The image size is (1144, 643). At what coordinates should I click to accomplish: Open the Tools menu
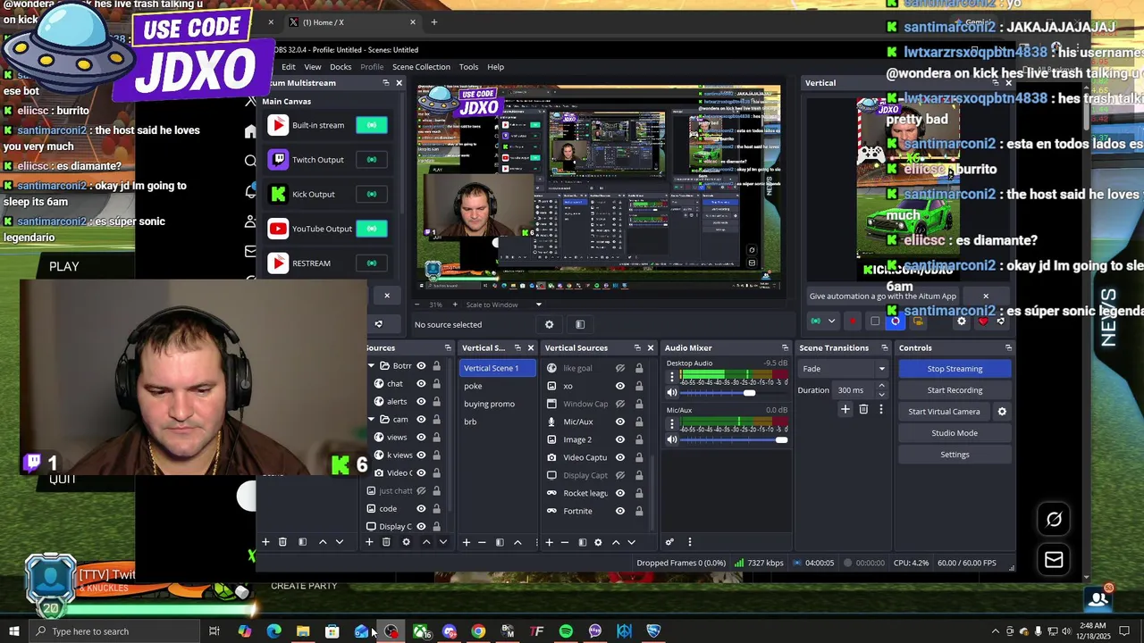468,67
